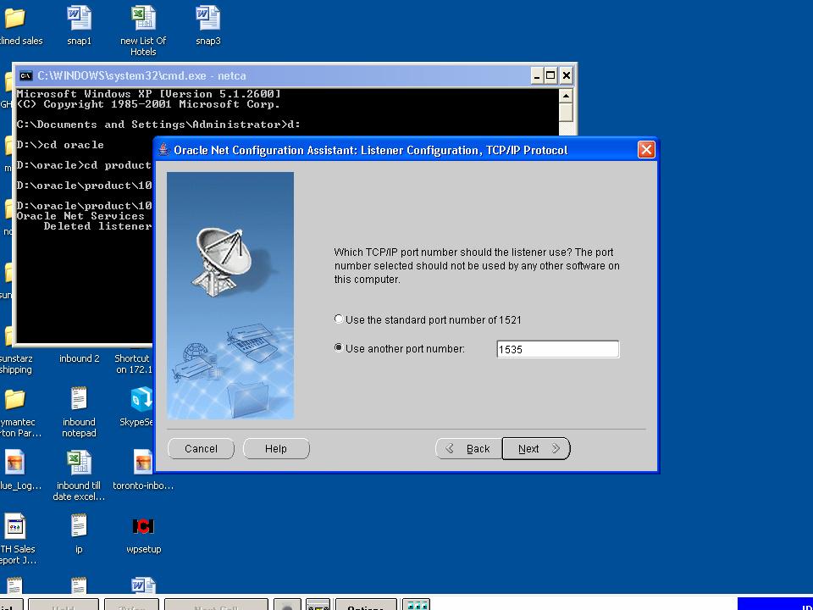Go Back in the Listener Configuration wizard
Screen dimensions: 813x610
coord(468,449)
